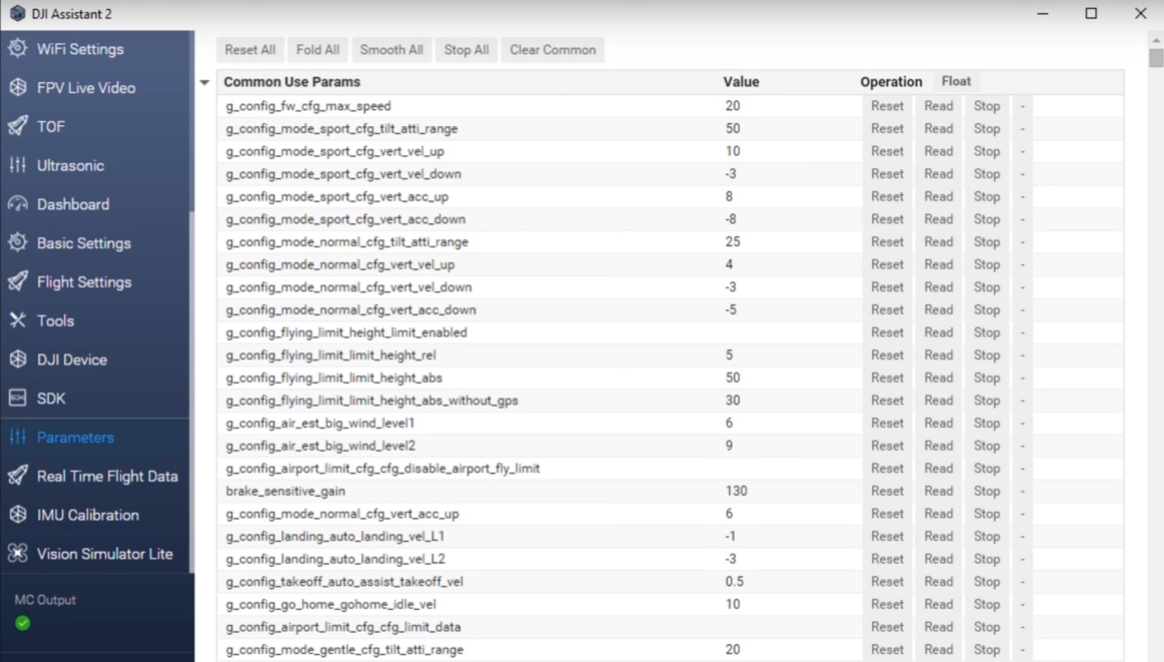
Task: Reset limit_height_abs_without_gps parameter
Action: (887, 400)
